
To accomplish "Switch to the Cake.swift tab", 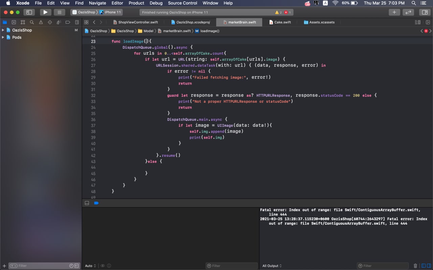I will tap(282, 22).
